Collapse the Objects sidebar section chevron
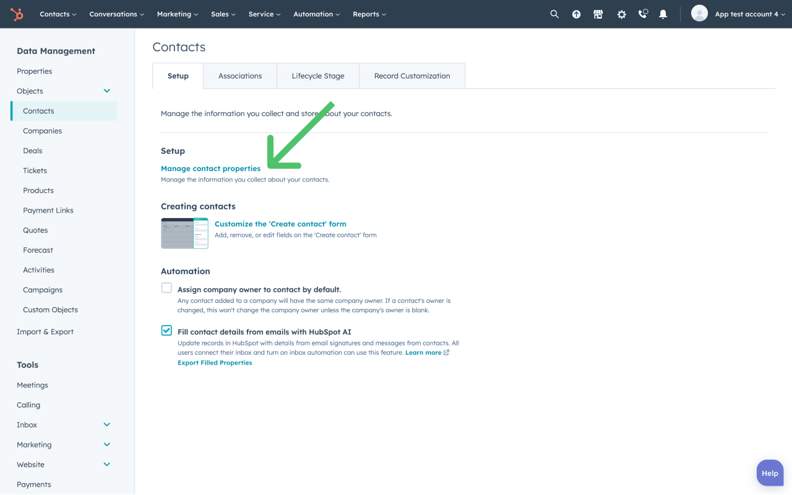The height and width of the screenshot is (495, 792). pyautogui.click(x=106, y=91)
